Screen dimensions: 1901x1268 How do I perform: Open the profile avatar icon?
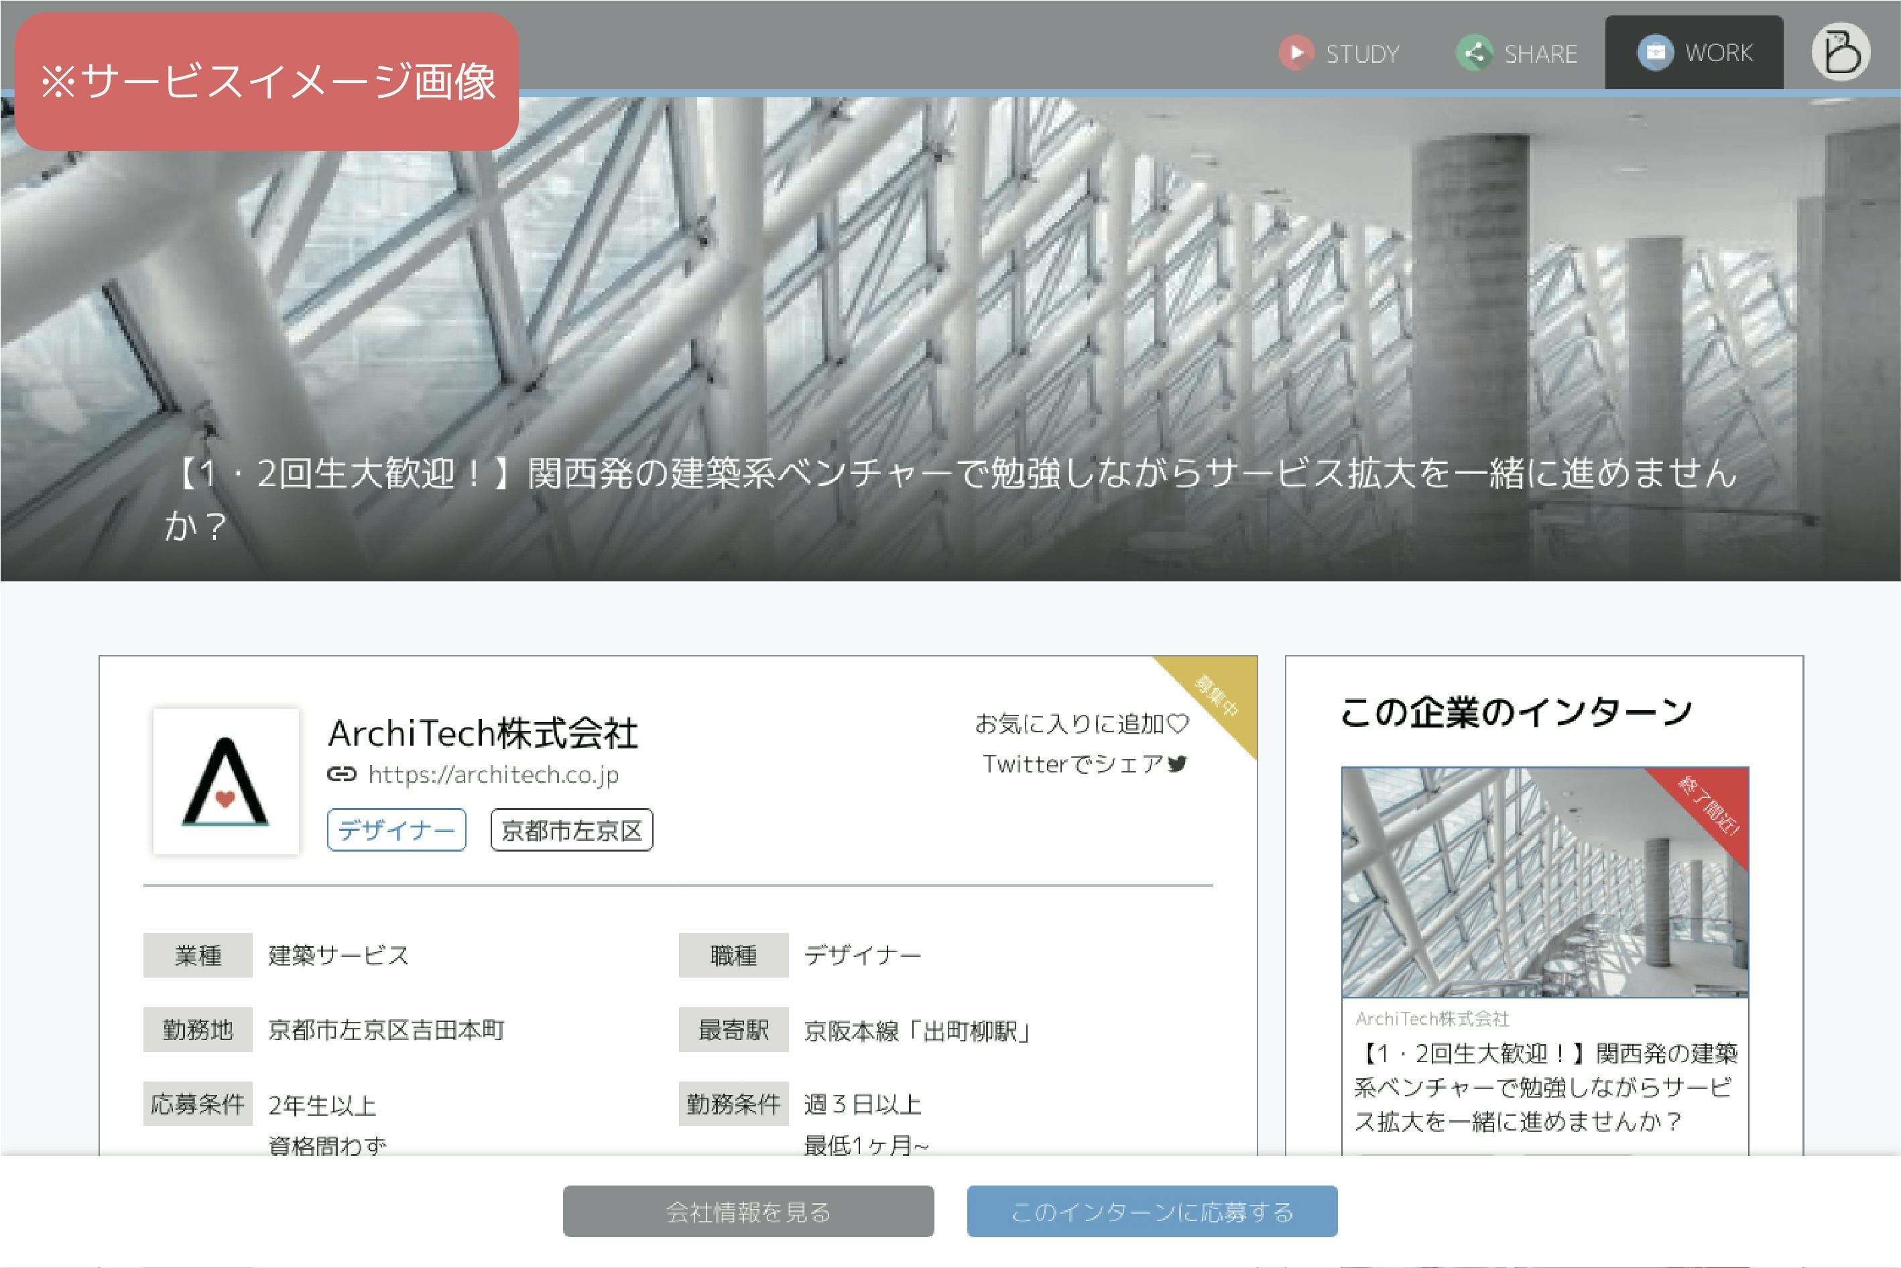[x=1841, y=52]
